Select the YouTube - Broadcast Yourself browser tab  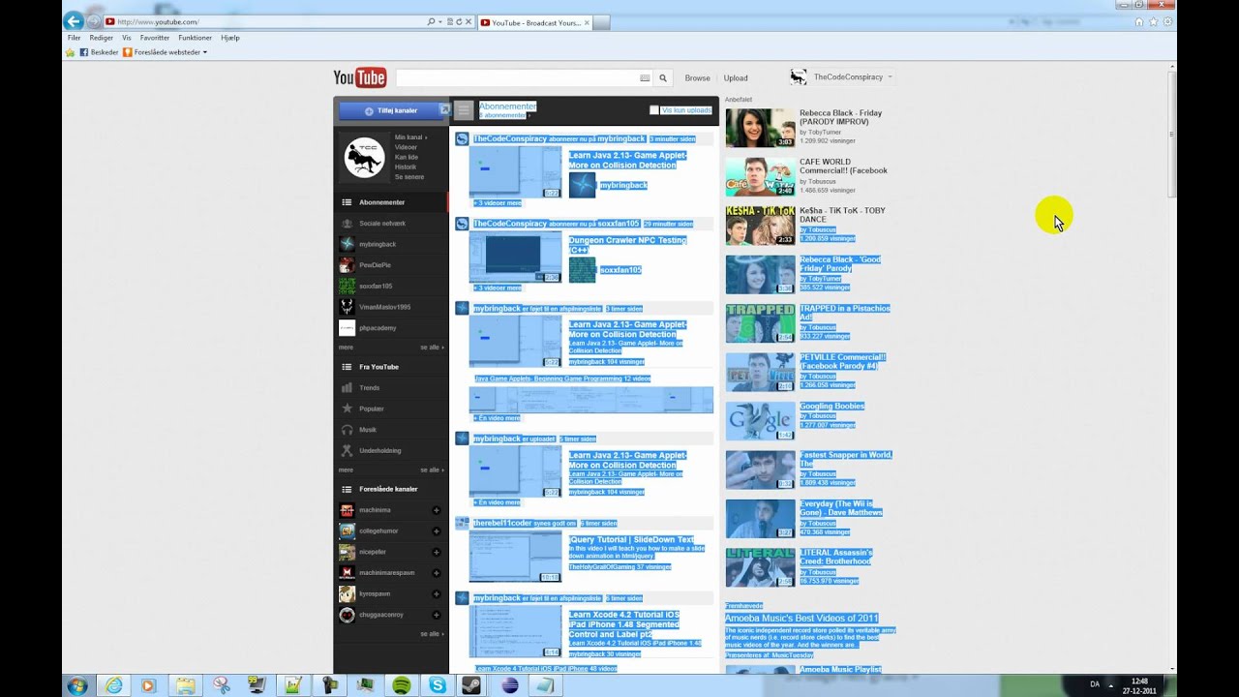(x=535, y=21)
